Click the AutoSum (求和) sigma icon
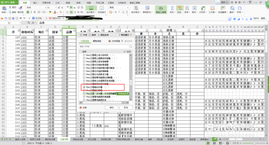 (172, 8)
